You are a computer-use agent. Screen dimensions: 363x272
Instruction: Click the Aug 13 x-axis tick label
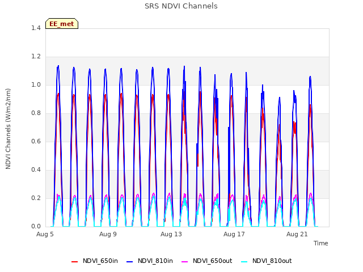click(x=171, y=234)
